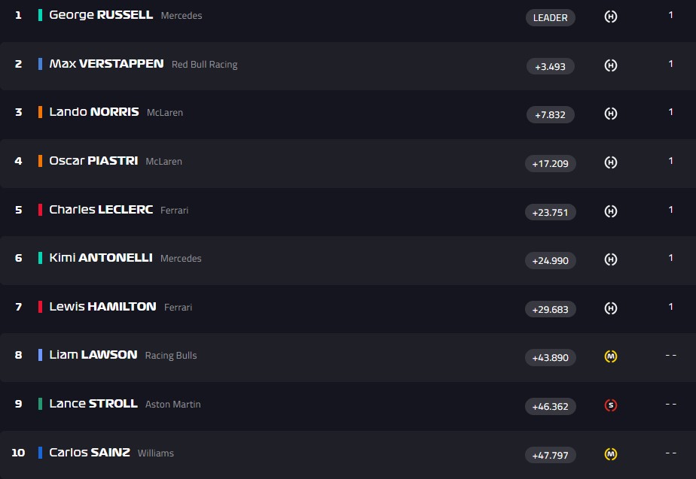Image resolution: width=696 pixels, height=479 pixels.
Task: Click the hard tyre icon beside Lando Norris
Action: [611, 114]
